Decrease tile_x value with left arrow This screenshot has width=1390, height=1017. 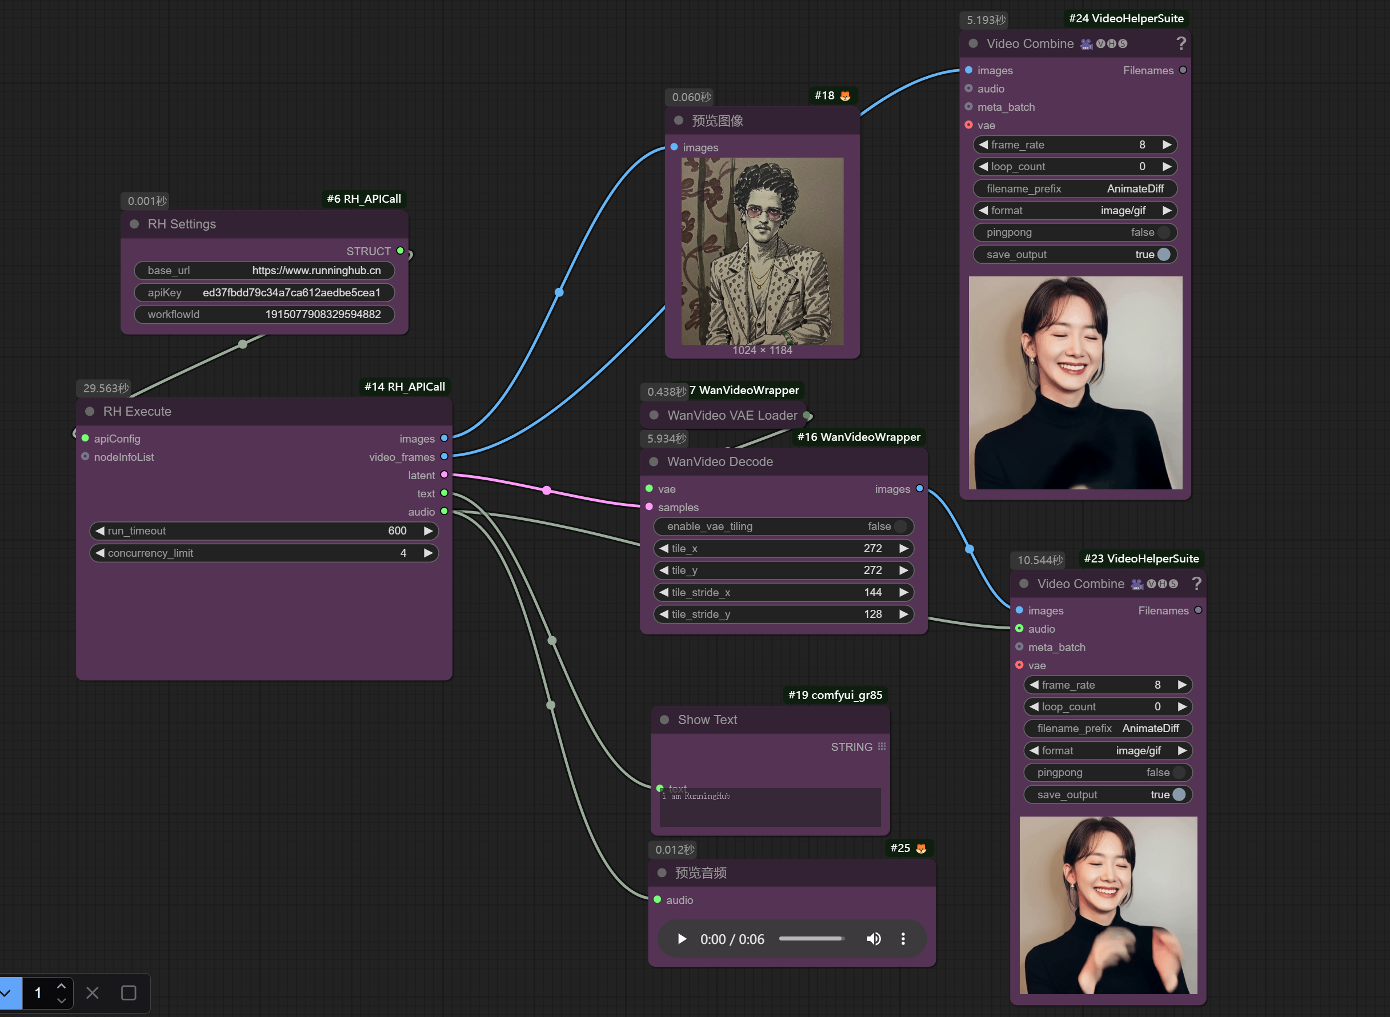pyautogui.click(x=664, y=549)
